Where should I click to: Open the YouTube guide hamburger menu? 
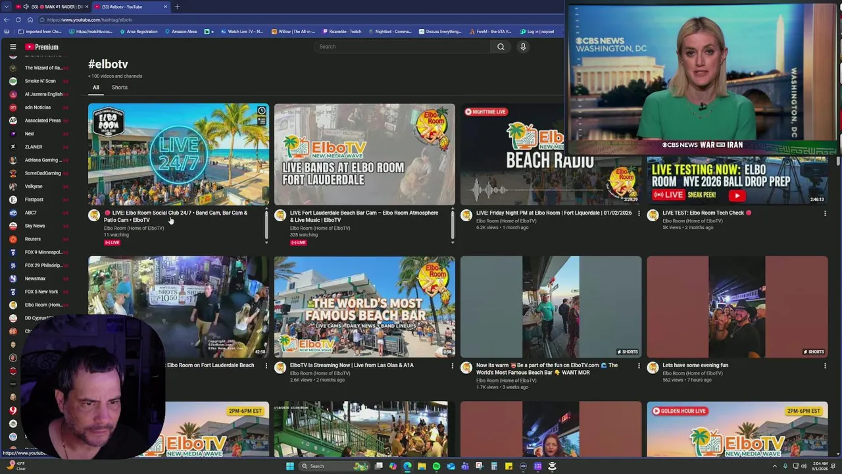[12, 47]
